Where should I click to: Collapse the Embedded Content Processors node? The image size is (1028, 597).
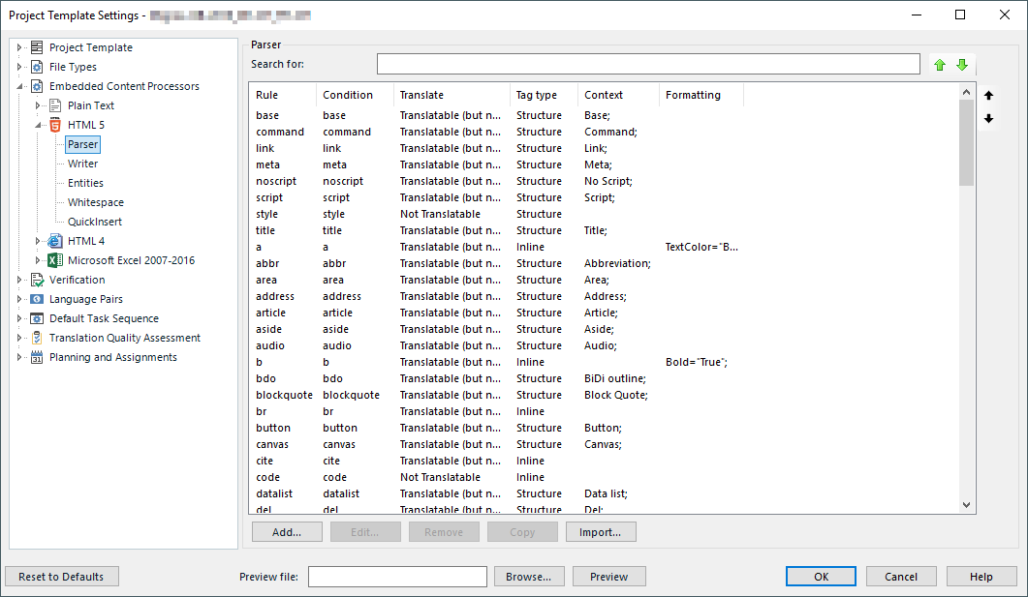[18, 86]
